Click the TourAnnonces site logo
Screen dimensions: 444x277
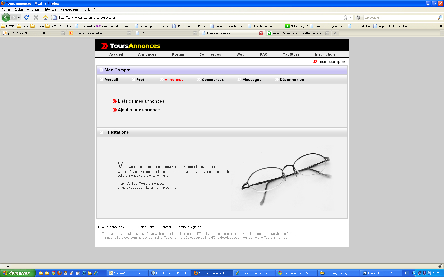[x=131, y=46]
